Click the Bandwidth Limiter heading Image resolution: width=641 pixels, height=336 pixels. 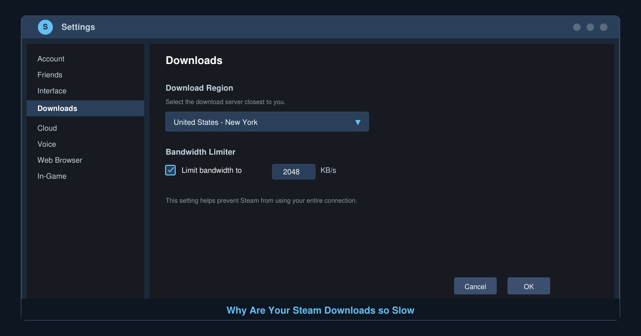point(200,152)
